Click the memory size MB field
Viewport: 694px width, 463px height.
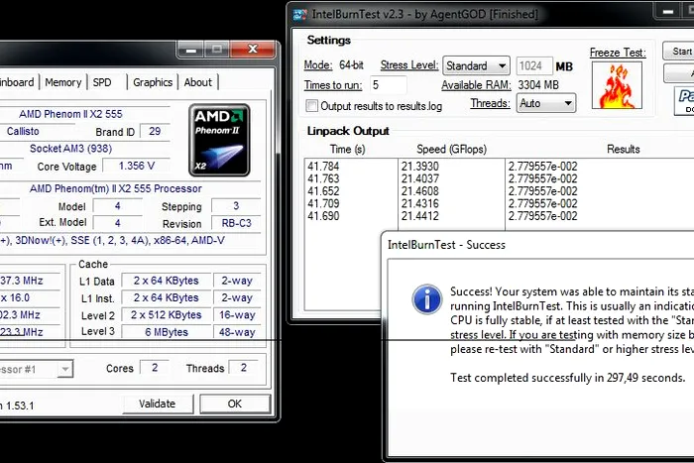pyautogui.click(x=534, y=66)
